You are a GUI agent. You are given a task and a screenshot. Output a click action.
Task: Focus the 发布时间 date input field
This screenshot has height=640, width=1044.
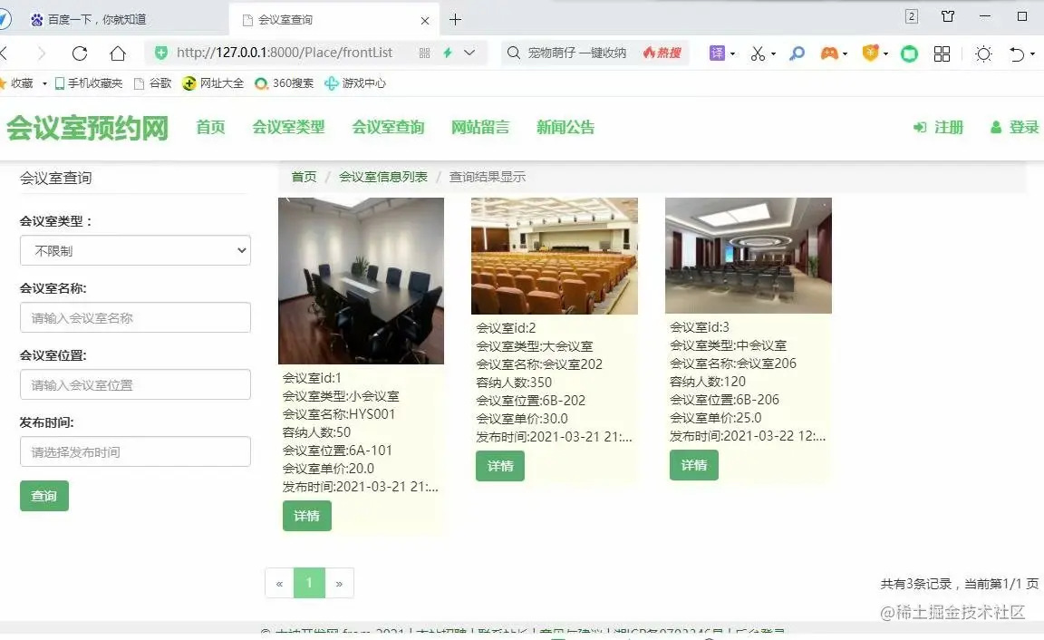(135, 452)
